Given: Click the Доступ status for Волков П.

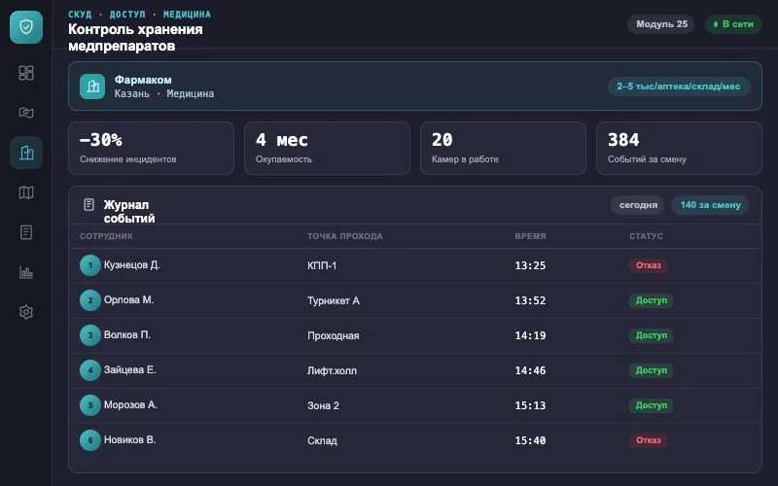Looking at the screenshot, I should pos(651,335).
